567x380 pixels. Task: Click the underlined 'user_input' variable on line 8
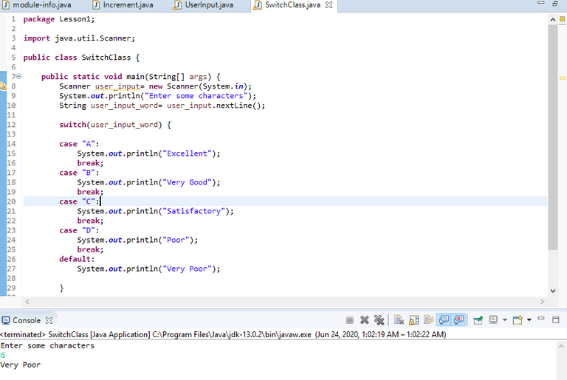click(117, 86)
